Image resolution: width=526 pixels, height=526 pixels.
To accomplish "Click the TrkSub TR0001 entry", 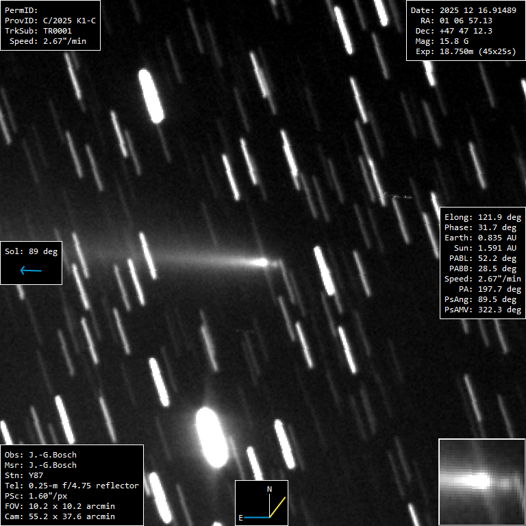I will click(38, 31).
